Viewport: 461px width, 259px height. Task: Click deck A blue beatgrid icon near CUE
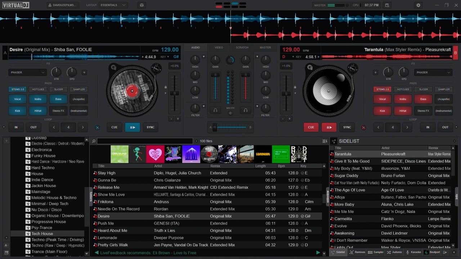click(x=97, y=127)
